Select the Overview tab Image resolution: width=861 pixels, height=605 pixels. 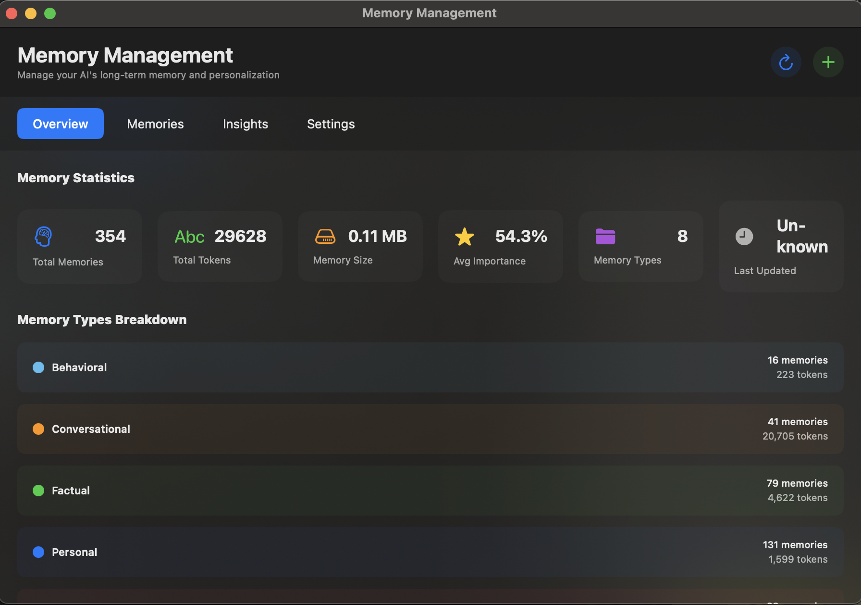(x=61, y=124)
